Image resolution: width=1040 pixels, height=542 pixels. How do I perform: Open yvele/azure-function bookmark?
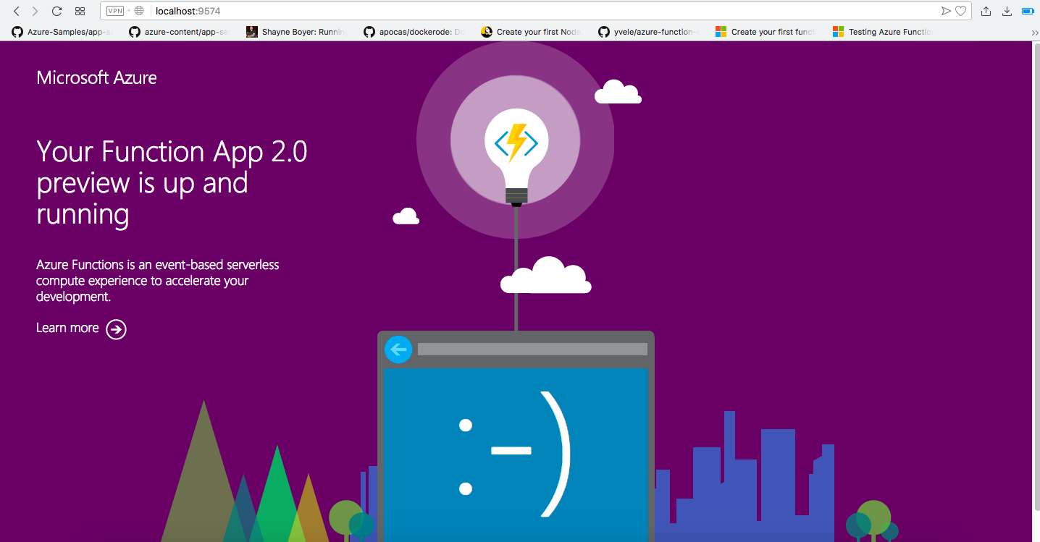pyautogui.click(x=650, y=32)
